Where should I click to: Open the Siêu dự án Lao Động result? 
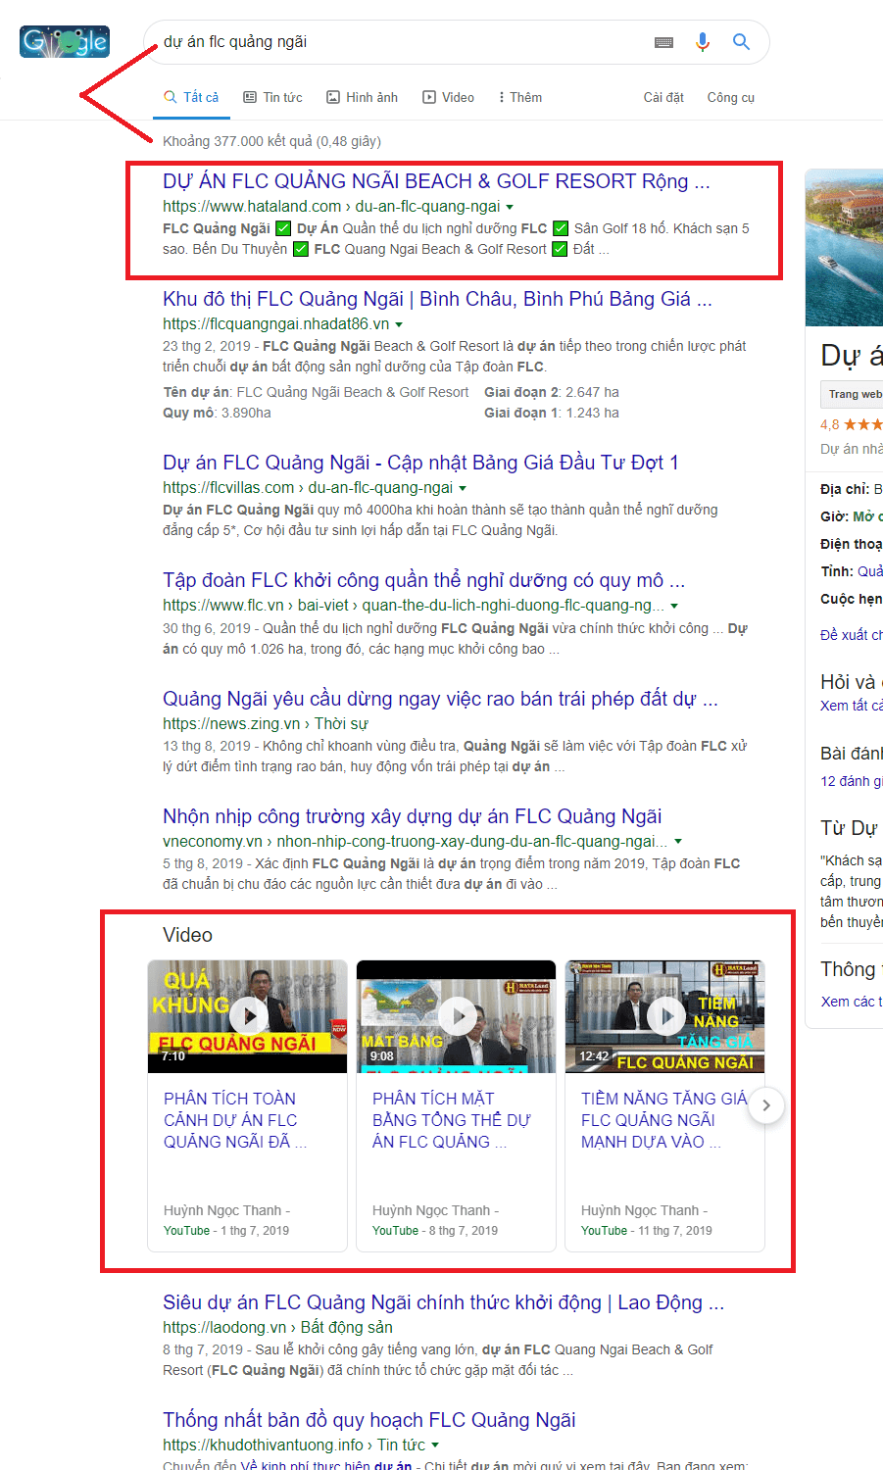(x=443, y=1302)
